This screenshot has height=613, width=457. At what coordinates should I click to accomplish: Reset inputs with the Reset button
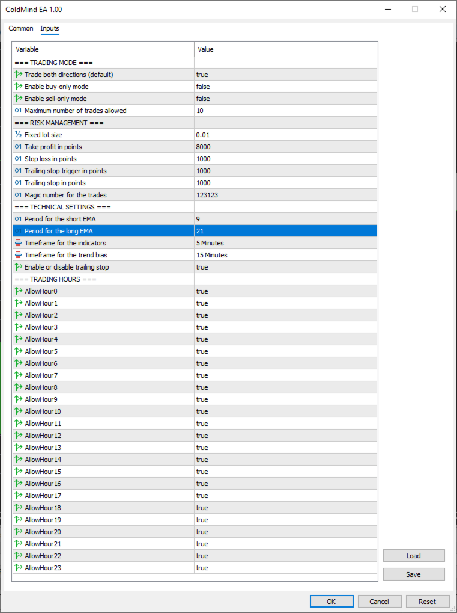click(428, 602)
